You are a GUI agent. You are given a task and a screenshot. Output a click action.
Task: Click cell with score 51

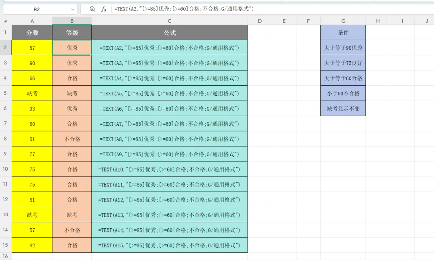click(32, 139)
